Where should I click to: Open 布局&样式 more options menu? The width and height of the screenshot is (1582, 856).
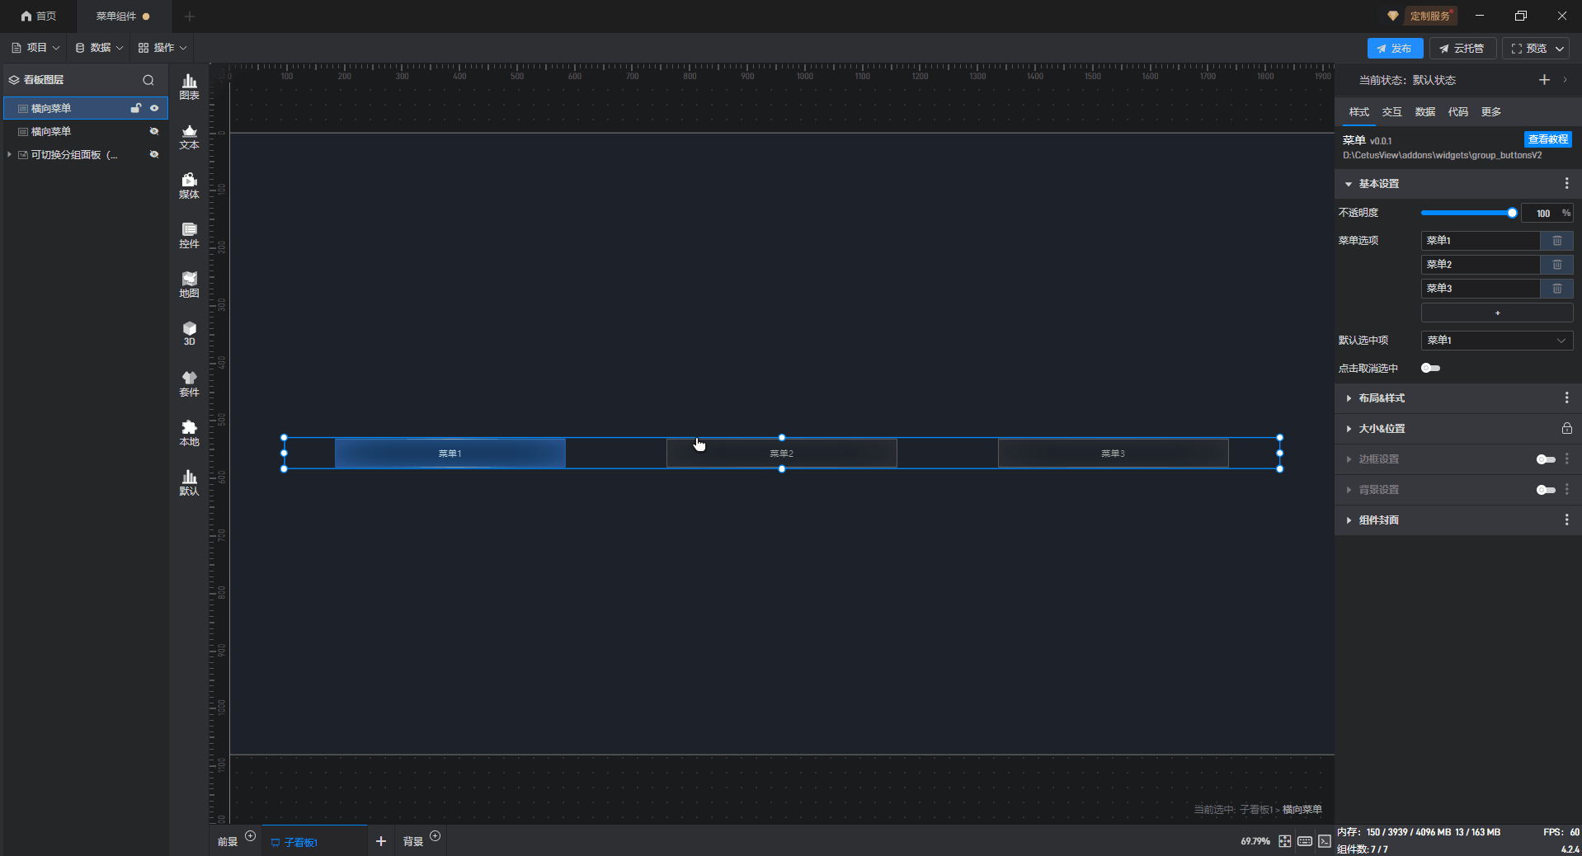1566,398
